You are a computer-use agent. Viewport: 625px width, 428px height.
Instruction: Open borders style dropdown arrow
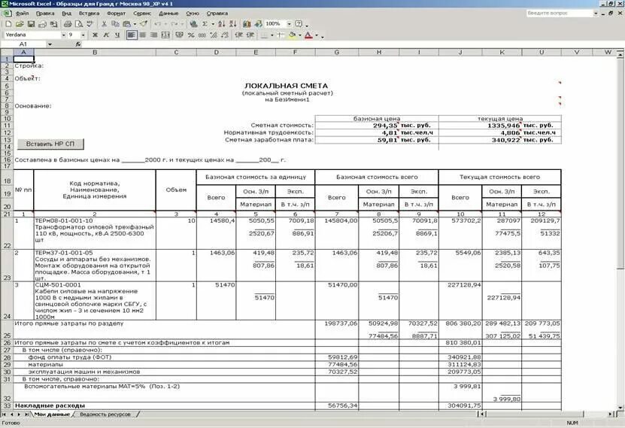pyautogui.click(x=272, y=35)
